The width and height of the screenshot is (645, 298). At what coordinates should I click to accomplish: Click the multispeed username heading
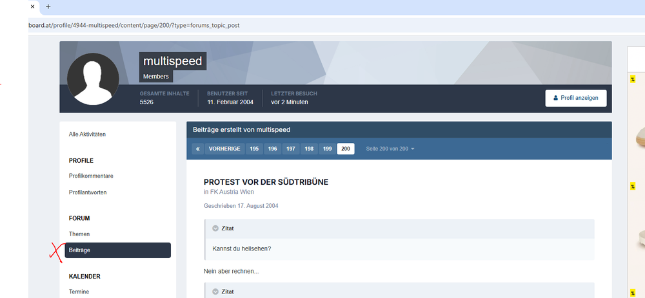pyautogui.click(x=173, y=61)
